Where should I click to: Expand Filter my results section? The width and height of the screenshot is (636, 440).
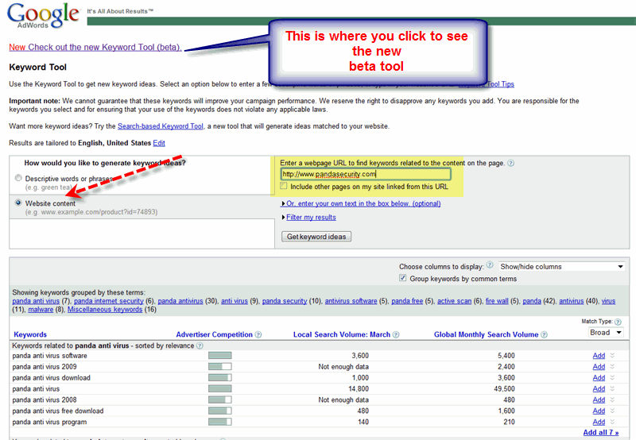click(x=311, y=218)
